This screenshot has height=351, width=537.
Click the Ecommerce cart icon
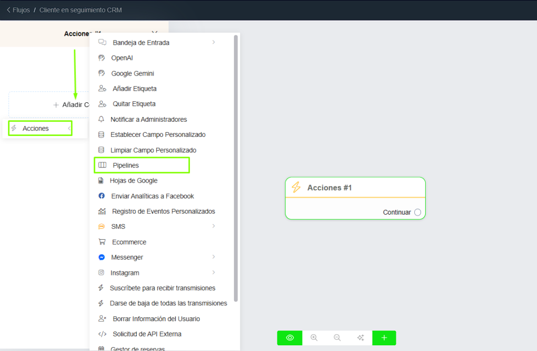point(102,242)
